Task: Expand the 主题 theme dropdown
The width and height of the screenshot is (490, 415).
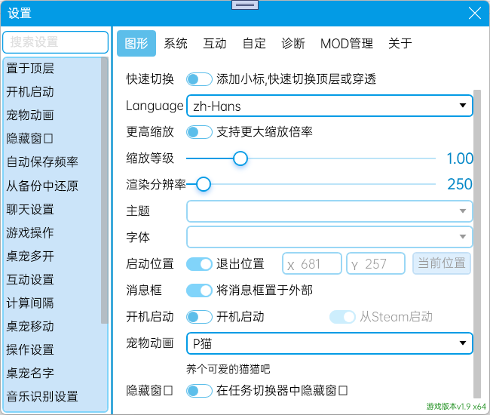Action: pyautogui.click(x=329, y=211)
